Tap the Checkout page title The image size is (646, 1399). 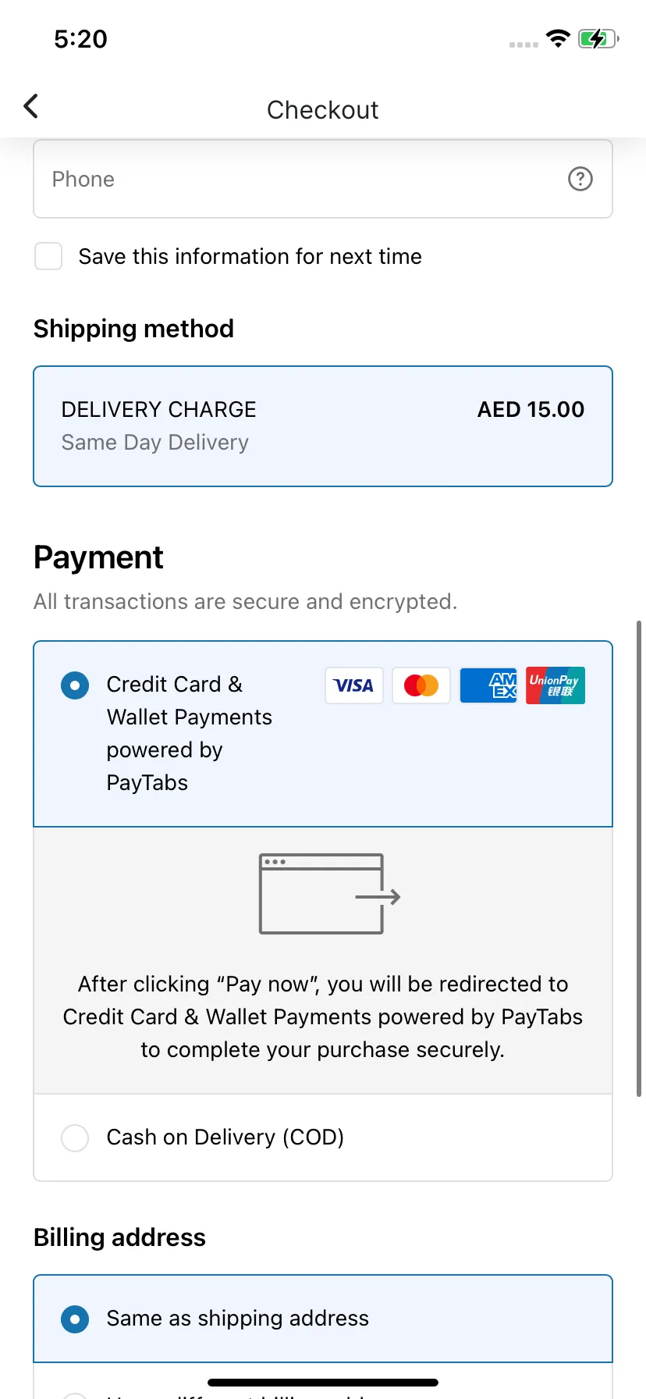pyautogui.click(x=323, y=110)
